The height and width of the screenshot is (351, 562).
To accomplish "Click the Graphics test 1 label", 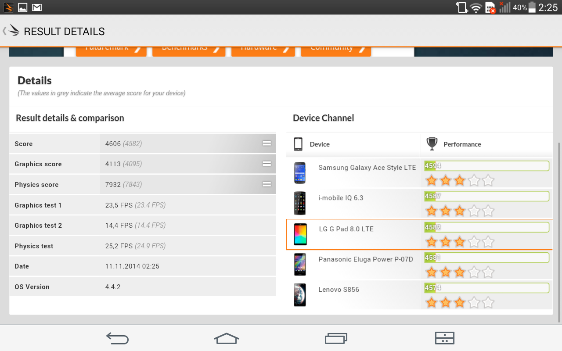I will coord(38,205).
